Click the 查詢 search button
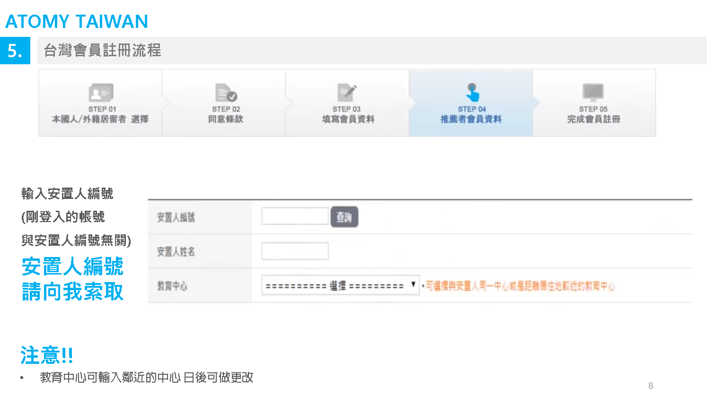 (344, 217)
